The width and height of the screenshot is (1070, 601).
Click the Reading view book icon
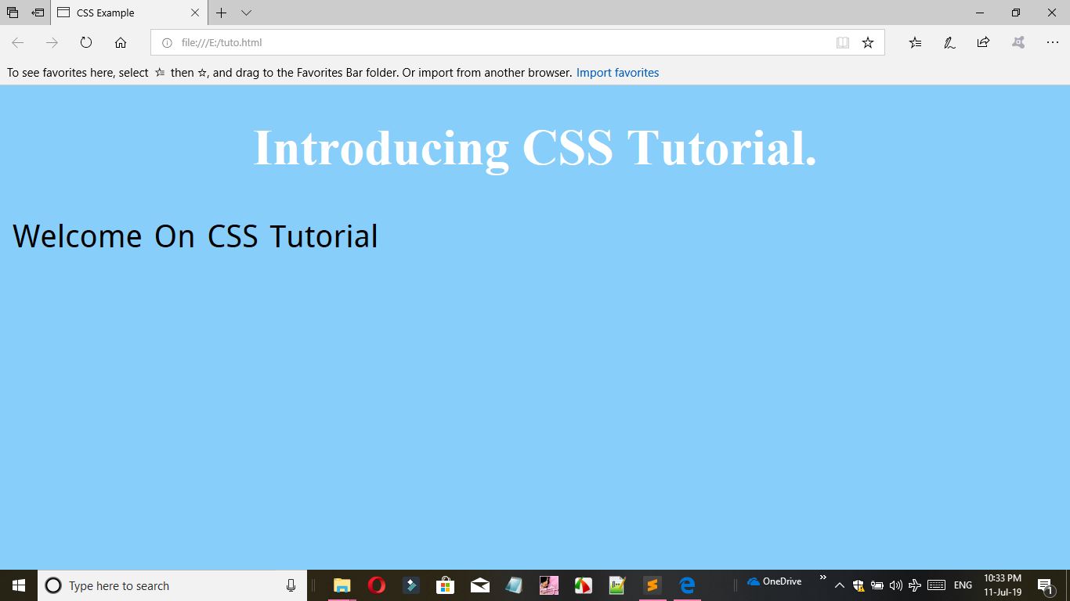pyautogui.click(x=842, y=43)
